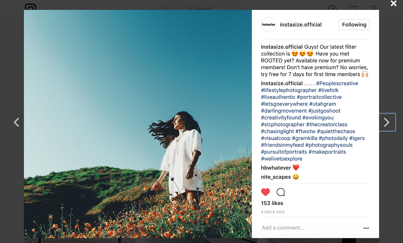Viewport: 403px width, 243px height.
Task: Open the #liveauthentic hashtag
Action: [x=278, y=97]
